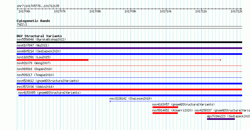
Task: Click the purple dgv7034n223 variant bar
Action: click(x=221, y=119)
